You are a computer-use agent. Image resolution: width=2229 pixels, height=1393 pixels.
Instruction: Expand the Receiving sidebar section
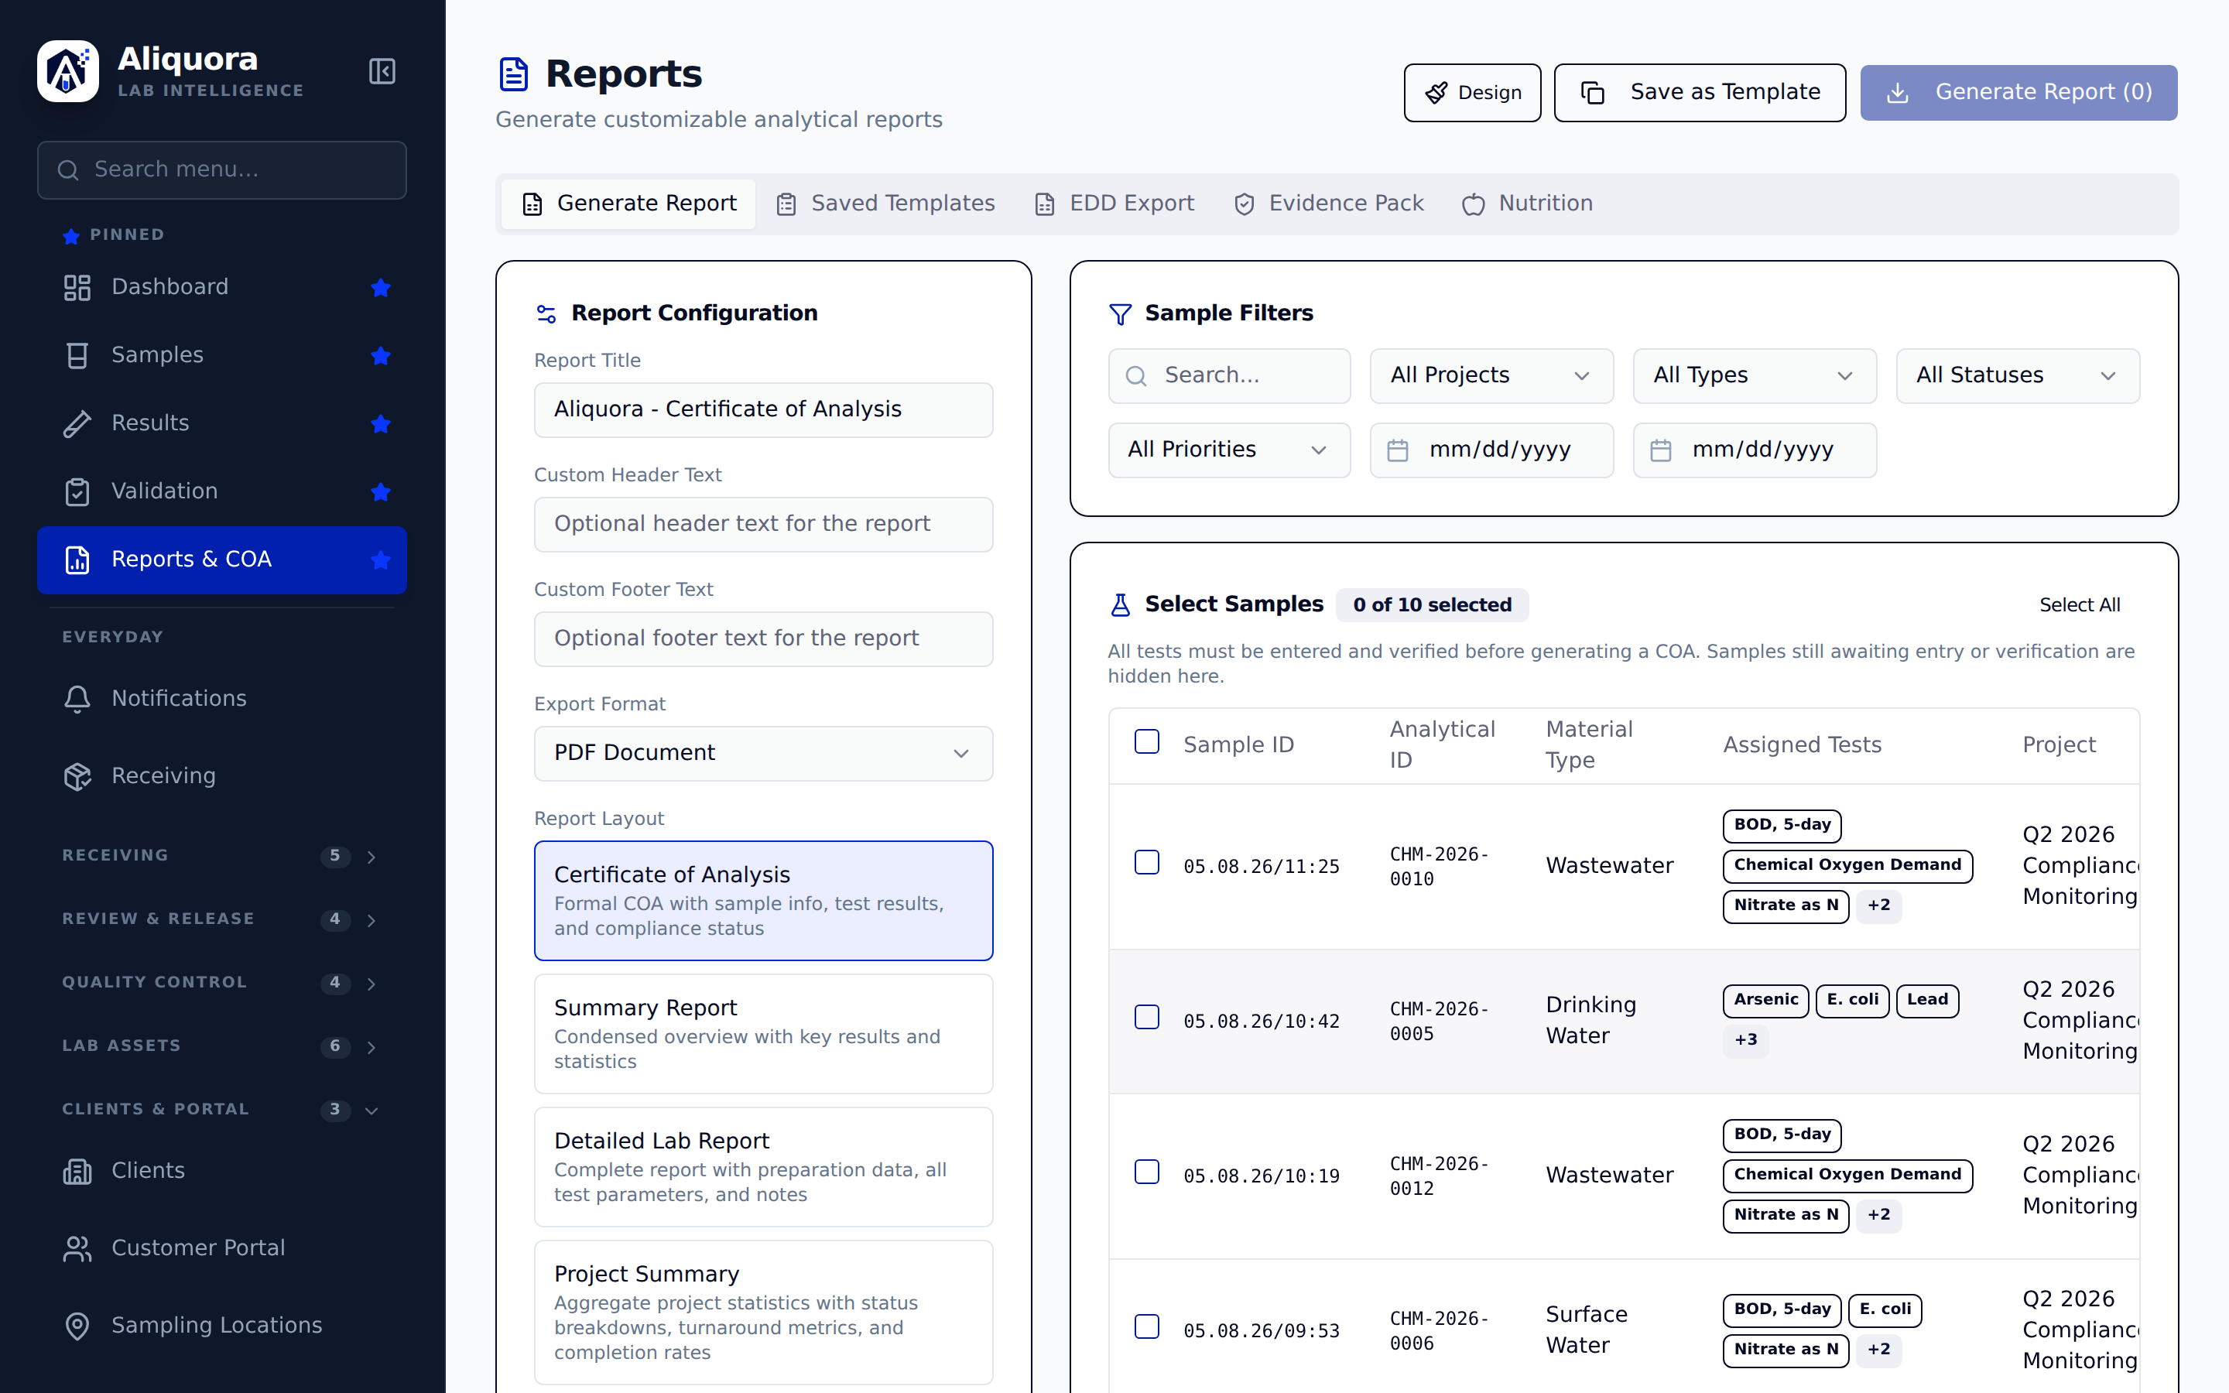221,856
